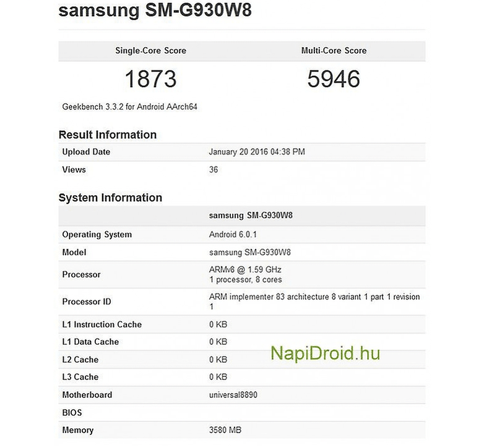Select the January 20 2016 04:38 PM value
The image size is (484, 448).
pyautogui.click(x=257, y=152)
